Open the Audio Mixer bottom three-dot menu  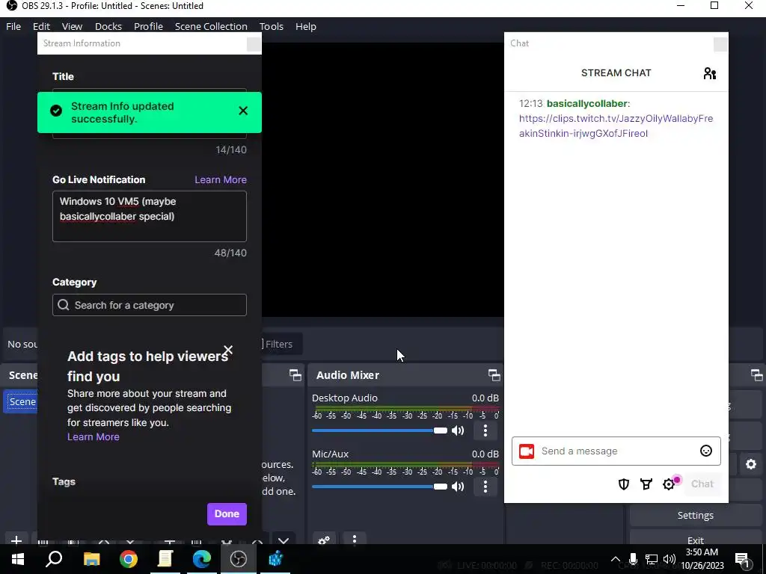point(355,540)
